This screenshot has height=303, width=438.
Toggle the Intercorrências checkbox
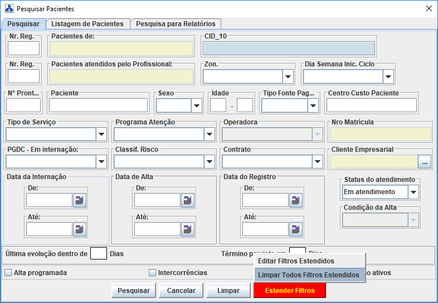(152, 272)
